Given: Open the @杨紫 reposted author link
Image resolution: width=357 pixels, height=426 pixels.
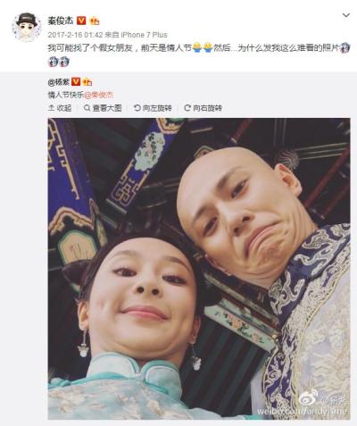Looking at the screenshot, I should [58, 81].
